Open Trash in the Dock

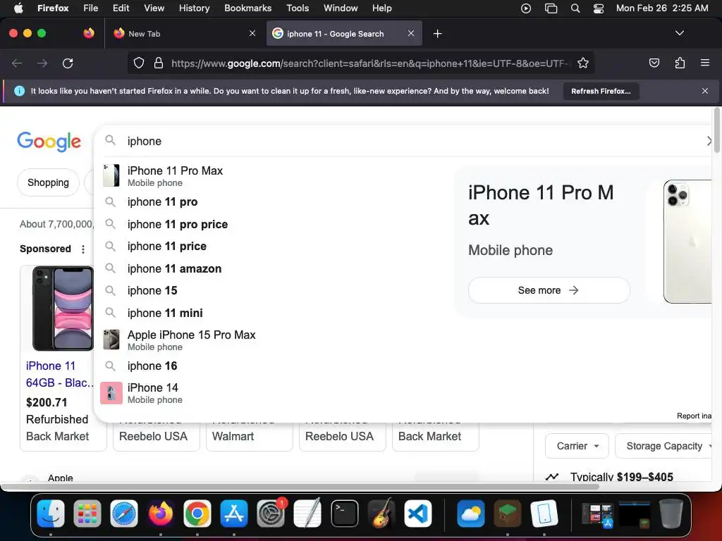click(671, 514)
